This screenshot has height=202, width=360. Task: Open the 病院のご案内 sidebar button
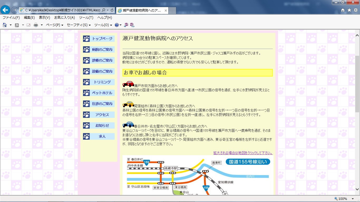[99, 49]
